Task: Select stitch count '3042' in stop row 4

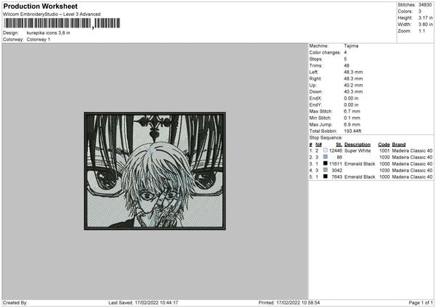Action: coord(336,170)
